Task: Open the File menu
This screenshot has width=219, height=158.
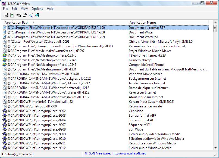Action: [x=5, y=9]
